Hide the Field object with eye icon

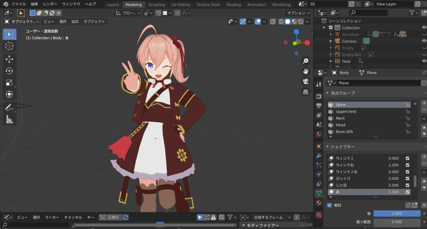point(424,61)
